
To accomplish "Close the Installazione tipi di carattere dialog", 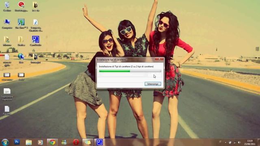I will tap(159, 59).
